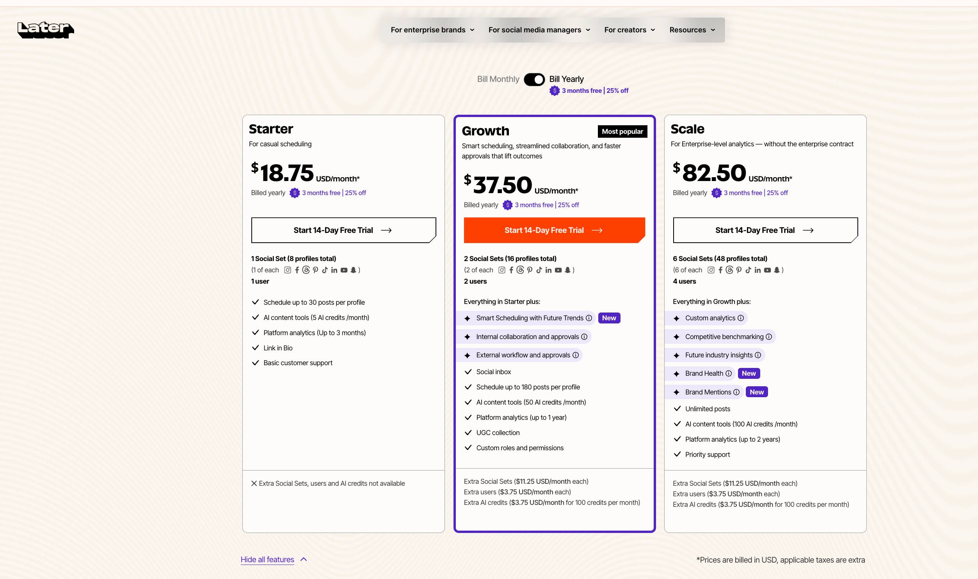Click the Most popular badge on Growth
978x579 pixels.
(x=622, y=131)
